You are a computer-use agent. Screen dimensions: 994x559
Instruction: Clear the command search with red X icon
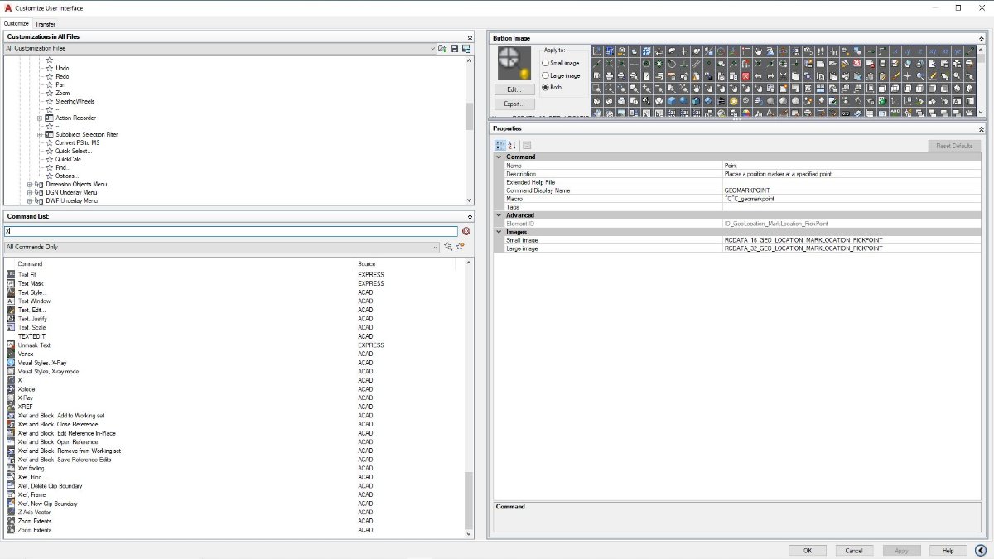(466, 232)
